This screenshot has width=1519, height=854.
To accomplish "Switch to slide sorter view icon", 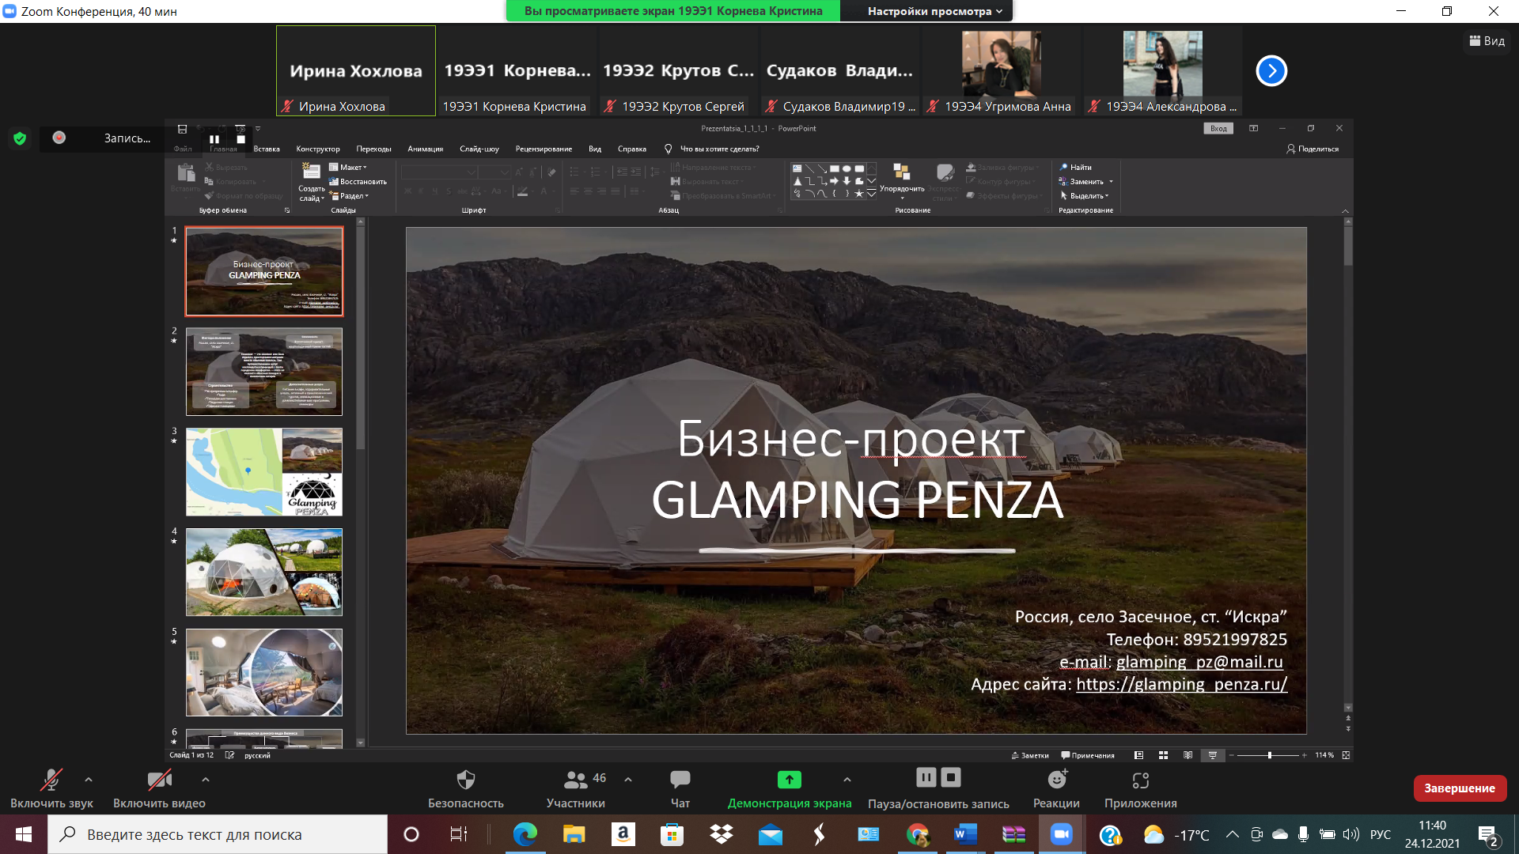I will (x=1163, y=755).
